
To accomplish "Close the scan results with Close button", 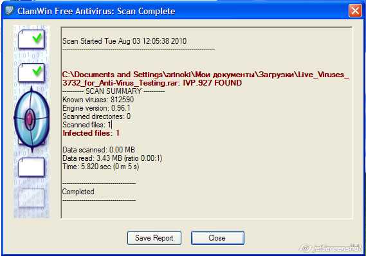I will coord(217,238).
